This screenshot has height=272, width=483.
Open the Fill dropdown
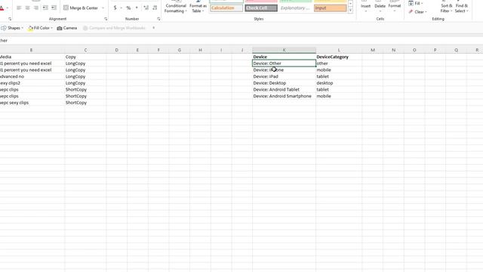(416, 3)
